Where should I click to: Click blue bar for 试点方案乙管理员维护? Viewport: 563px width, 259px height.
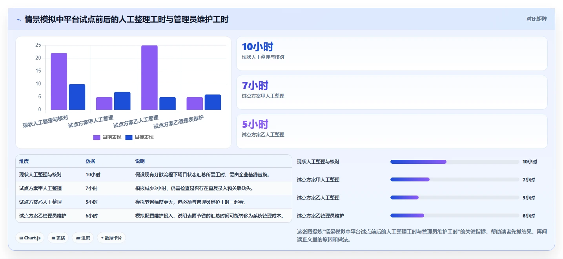point(213,102)
